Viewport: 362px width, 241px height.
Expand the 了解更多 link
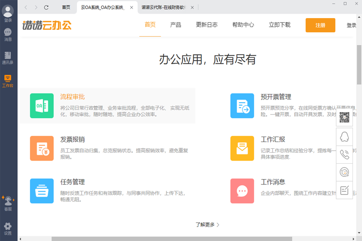tap(208, 224)
